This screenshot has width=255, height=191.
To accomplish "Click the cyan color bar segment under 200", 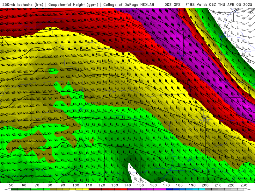I will point(202,189).
